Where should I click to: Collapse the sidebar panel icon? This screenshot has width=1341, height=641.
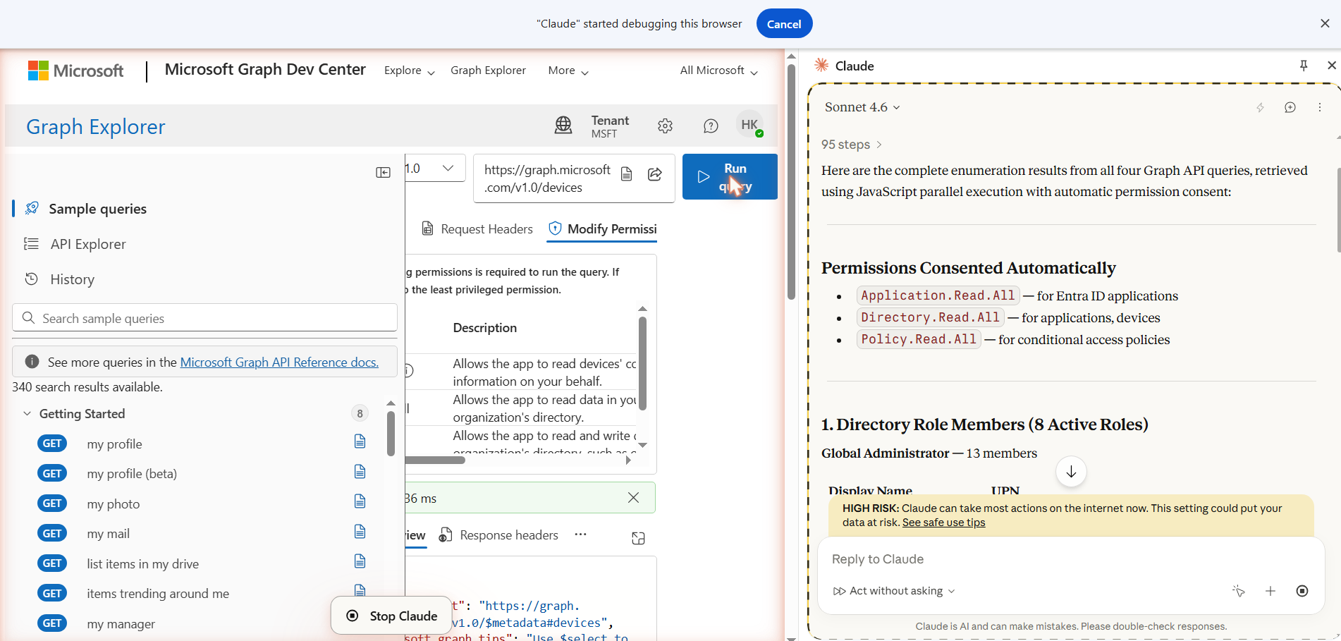pos(383,173)
